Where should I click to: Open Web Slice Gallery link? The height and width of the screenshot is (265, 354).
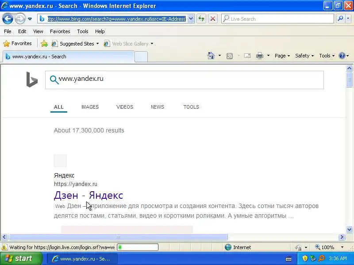[126, 43]
